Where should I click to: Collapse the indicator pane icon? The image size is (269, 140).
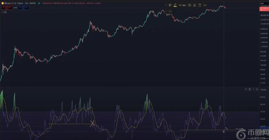pyautogui.click(x=253, y=89)
